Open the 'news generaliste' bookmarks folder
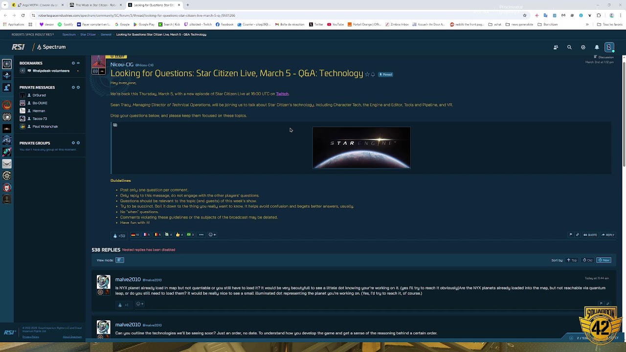 click(519, 24)
